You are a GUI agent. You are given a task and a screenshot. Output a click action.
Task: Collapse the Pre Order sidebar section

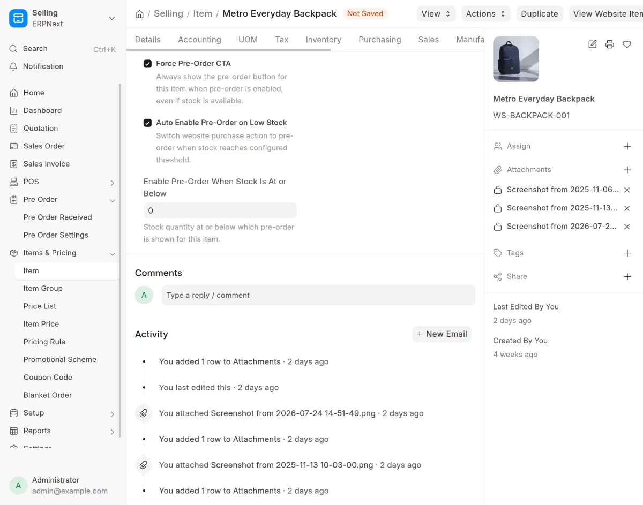[113, 200]
